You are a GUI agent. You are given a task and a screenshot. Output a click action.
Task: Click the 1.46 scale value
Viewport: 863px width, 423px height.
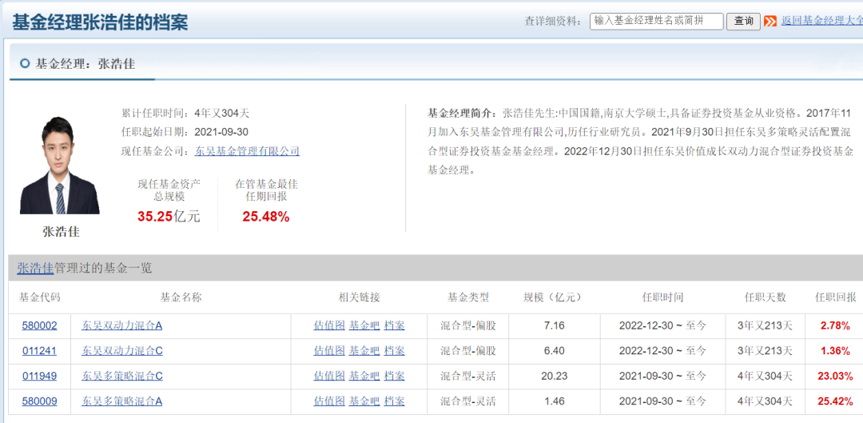tap(555, 401)
